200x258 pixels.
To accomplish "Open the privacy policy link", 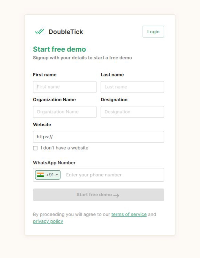I will point(48,221).
